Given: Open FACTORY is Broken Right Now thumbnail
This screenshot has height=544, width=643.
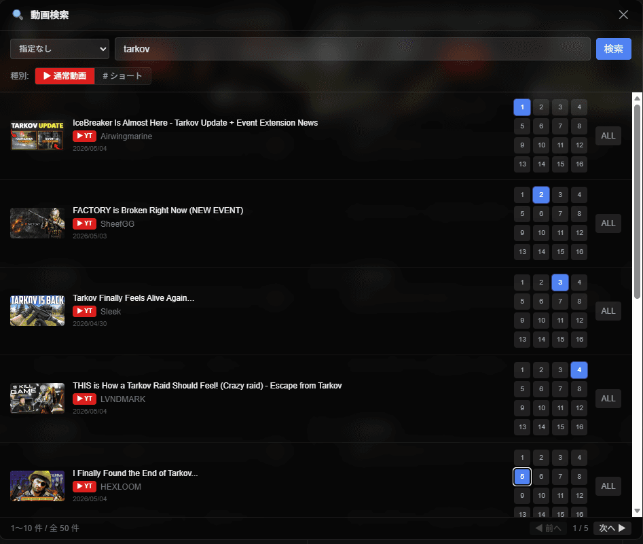Looking at the screenshot, I should point(37,223).
